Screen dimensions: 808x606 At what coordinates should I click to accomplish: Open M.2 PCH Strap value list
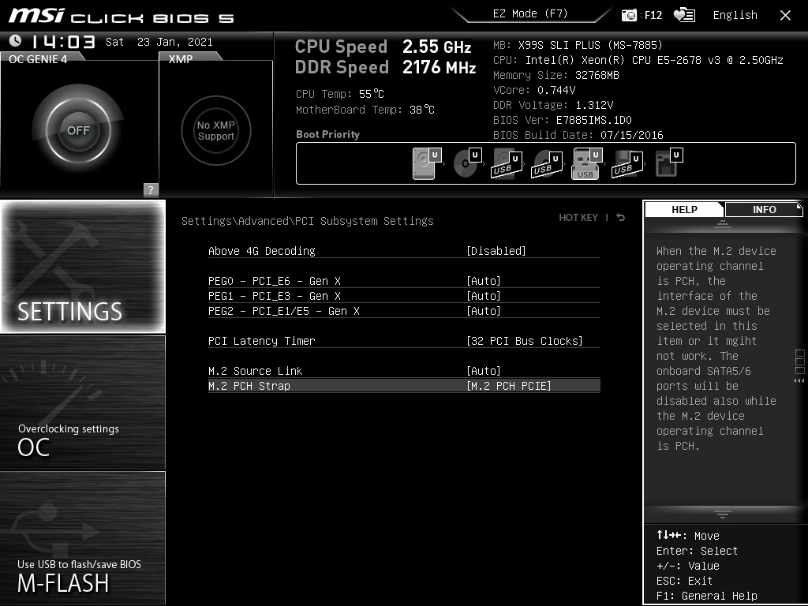point(509,385)
